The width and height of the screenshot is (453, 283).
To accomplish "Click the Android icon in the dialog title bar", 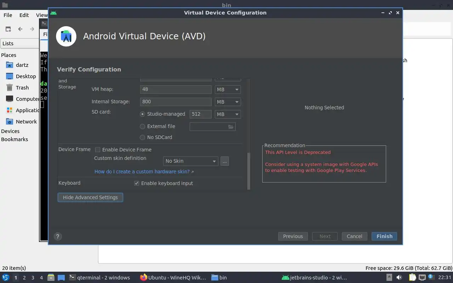I will (x=53, y=13).
